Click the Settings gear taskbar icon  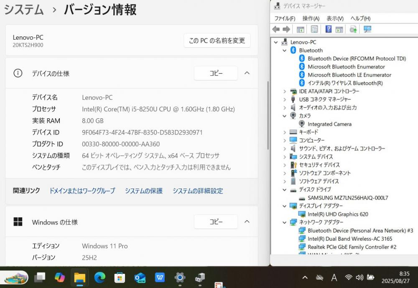point(180,278)
